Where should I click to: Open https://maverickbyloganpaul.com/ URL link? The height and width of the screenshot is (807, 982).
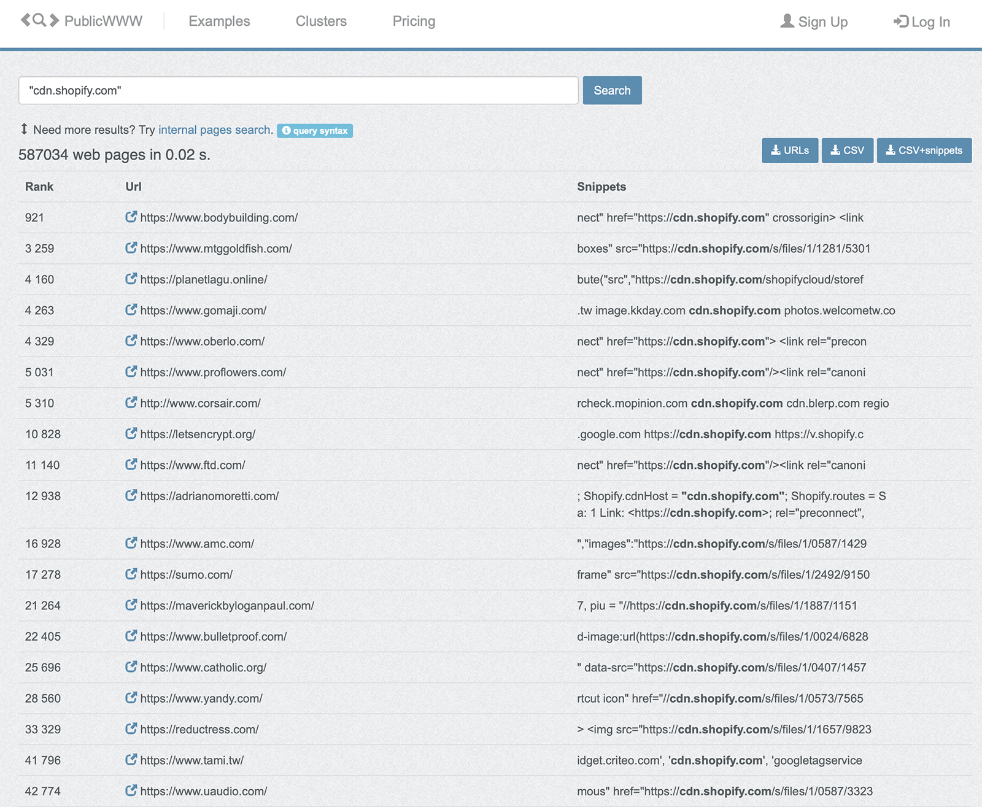(x=227, y=606)
